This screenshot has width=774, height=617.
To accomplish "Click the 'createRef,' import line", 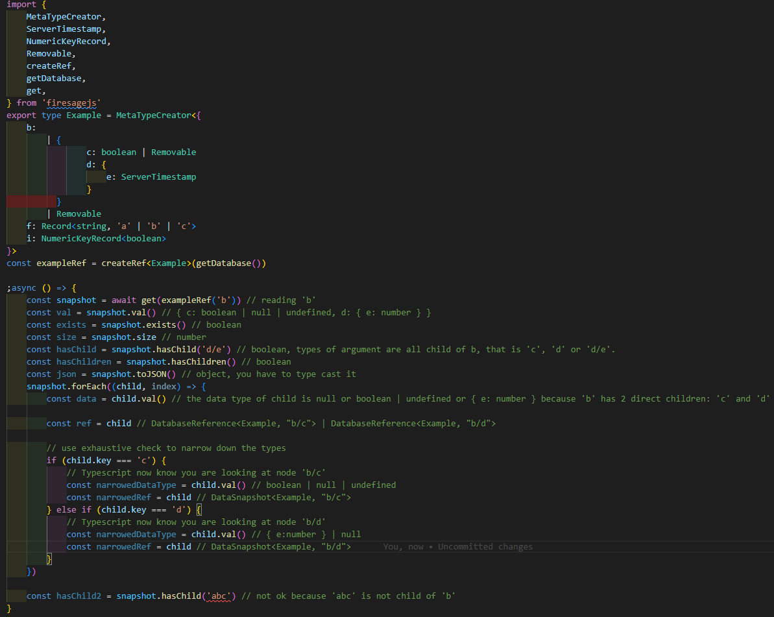I will 51,66.
